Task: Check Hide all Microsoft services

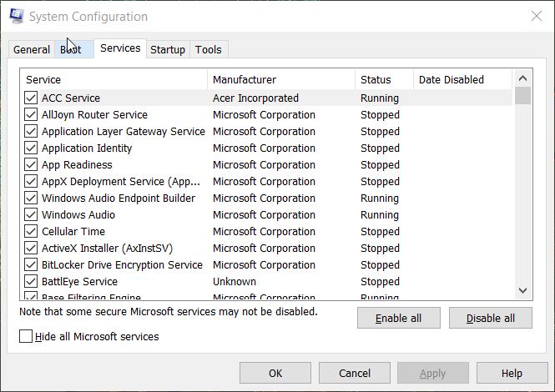Action: pos(26,336)
